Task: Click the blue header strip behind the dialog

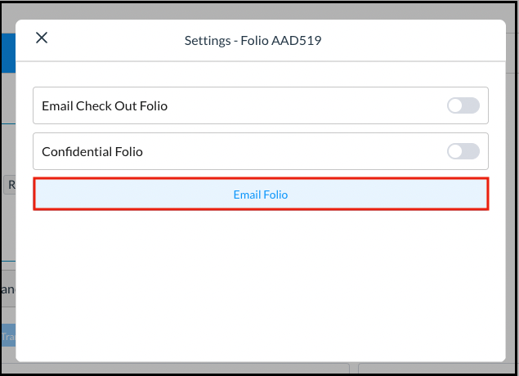Action: pyautogui.click(x=7, y=53)
